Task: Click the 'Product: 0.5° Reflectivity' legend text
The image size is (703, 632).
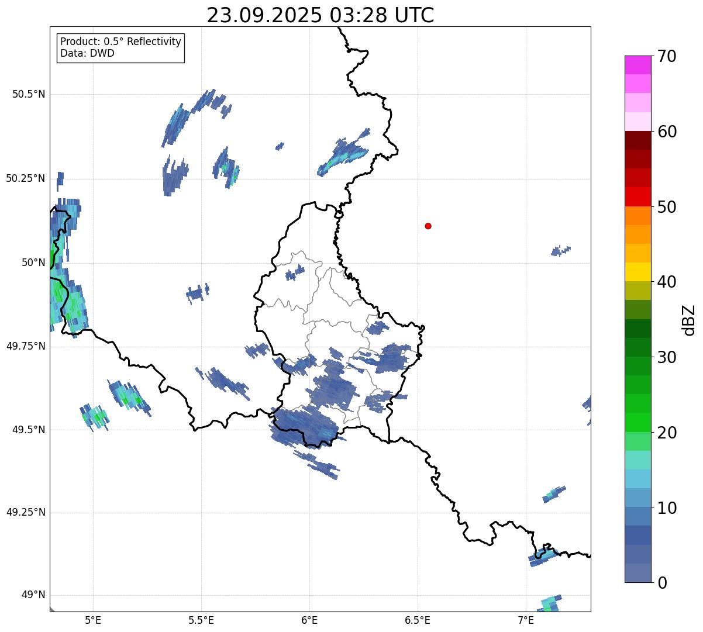Action: 120,42
